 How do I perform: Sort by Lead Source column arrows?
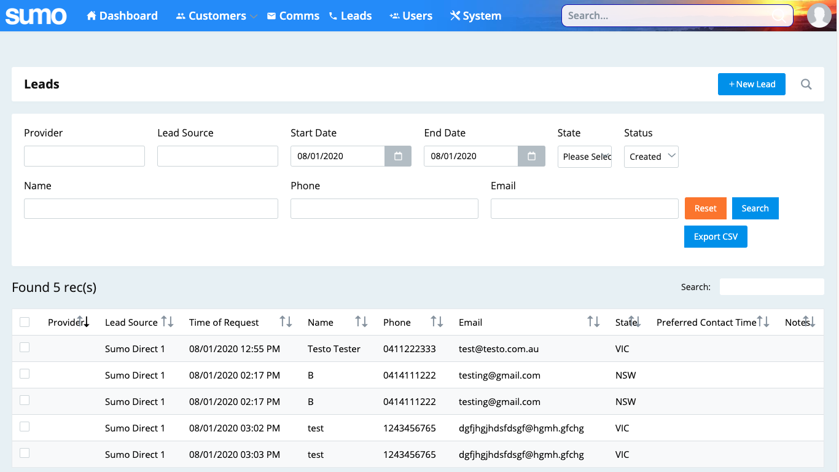pos(168,321)
